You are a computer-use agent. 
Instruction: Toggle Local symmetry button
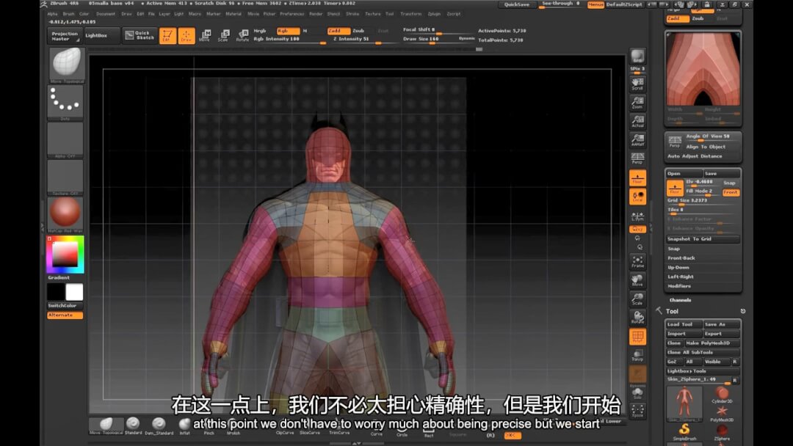[x=637, y=197]
